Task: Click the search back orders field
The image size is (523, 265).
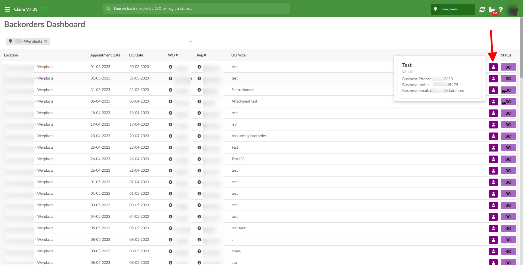Action: coord(196,9)
